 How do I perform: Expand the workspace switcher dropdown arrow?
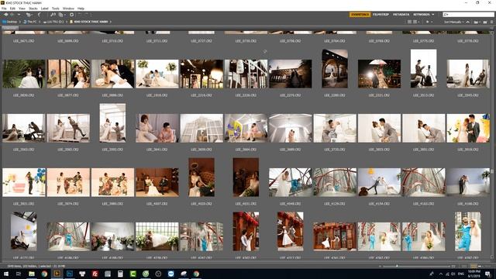tap(433, 15)
